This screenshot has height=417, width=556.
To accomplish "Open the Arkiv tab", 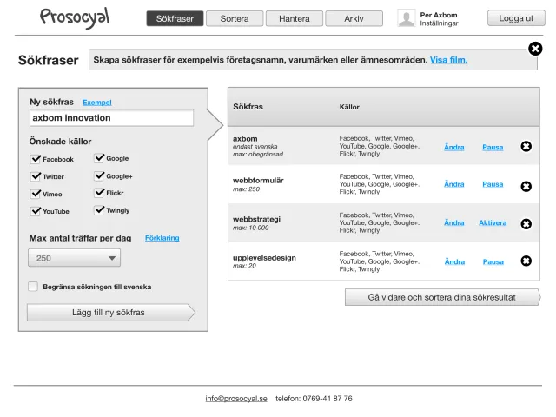I will (x=354, y=18).
